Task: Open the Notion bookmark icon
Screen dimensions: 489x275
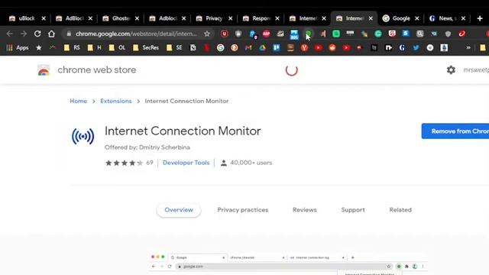Action: (193, 47)
